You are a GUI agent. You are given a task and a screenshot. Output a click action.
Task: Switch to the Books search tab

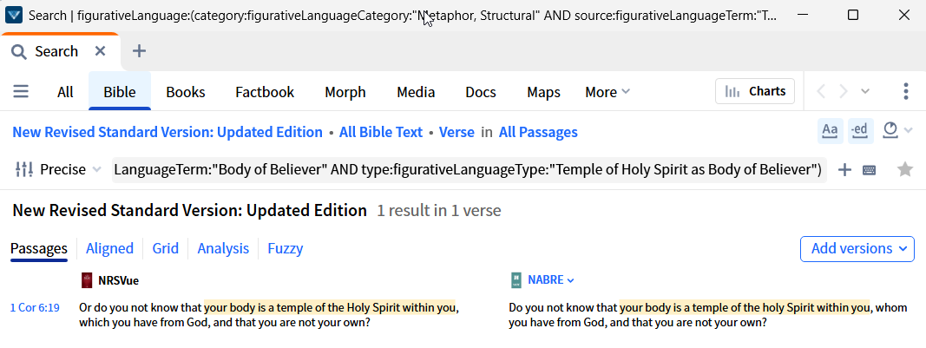click(186, 92)
